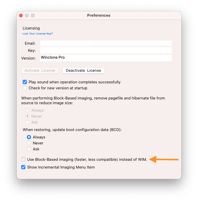Select Always for pagefile removal option

tap(27, 110)
